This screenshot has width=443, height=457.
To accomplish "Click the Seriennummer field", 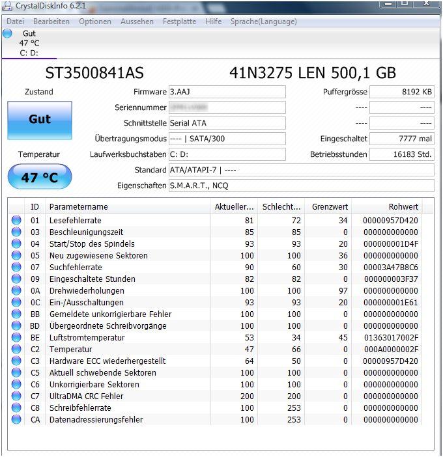I will click(227, 107).
